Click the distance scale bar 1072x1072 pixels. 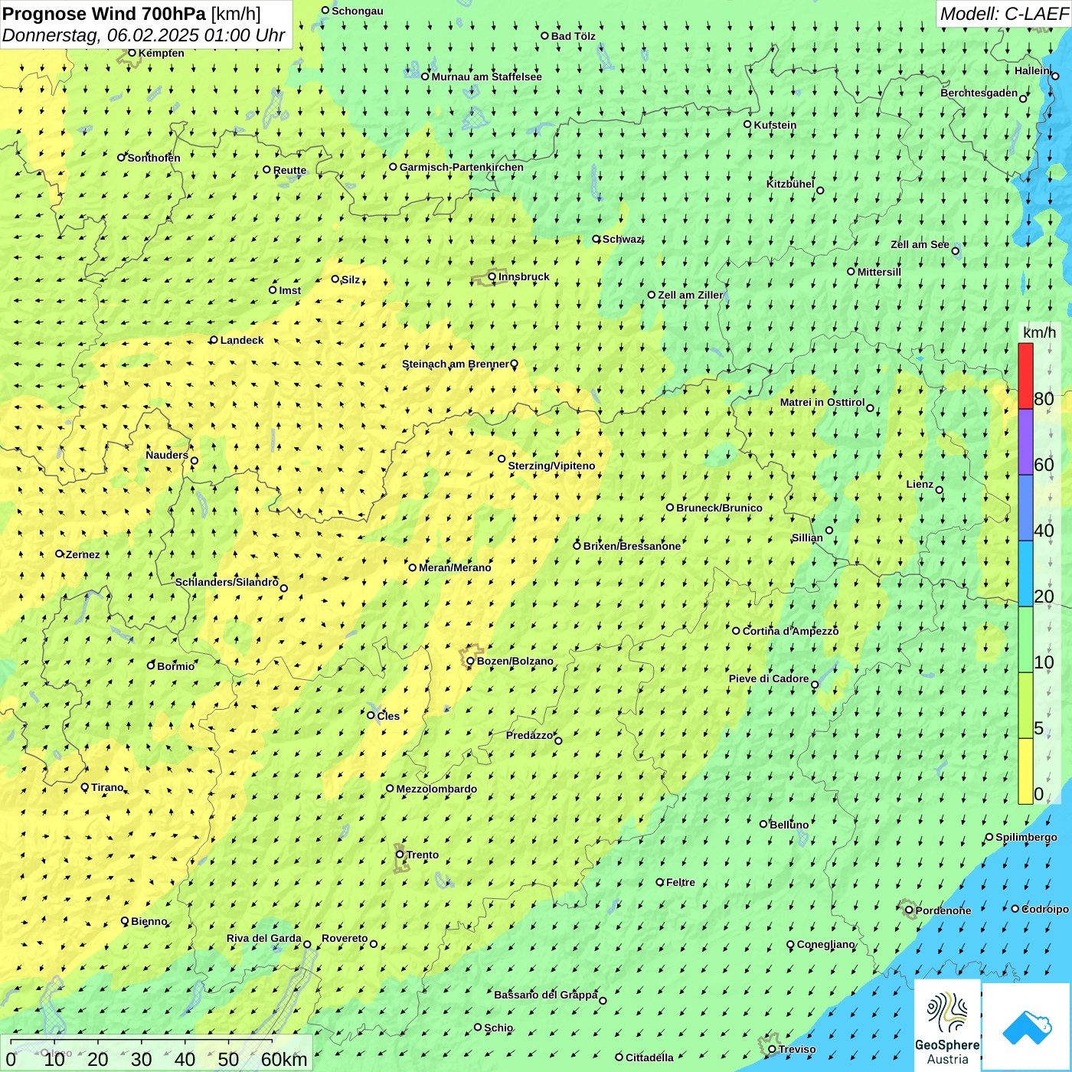(141, 1040)
